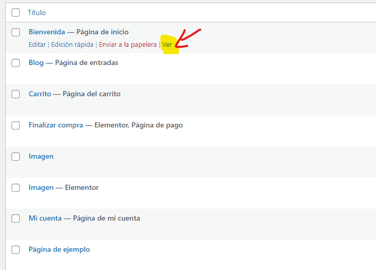The image size is (376, 270).
Task: Open the Imagen page labeled Elementor
Action: [41, 187]
